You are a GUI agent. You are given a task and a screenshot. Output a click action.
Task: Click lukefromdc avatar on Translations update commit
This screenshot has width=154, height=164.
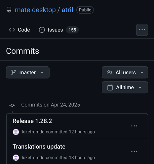point(16,158)
